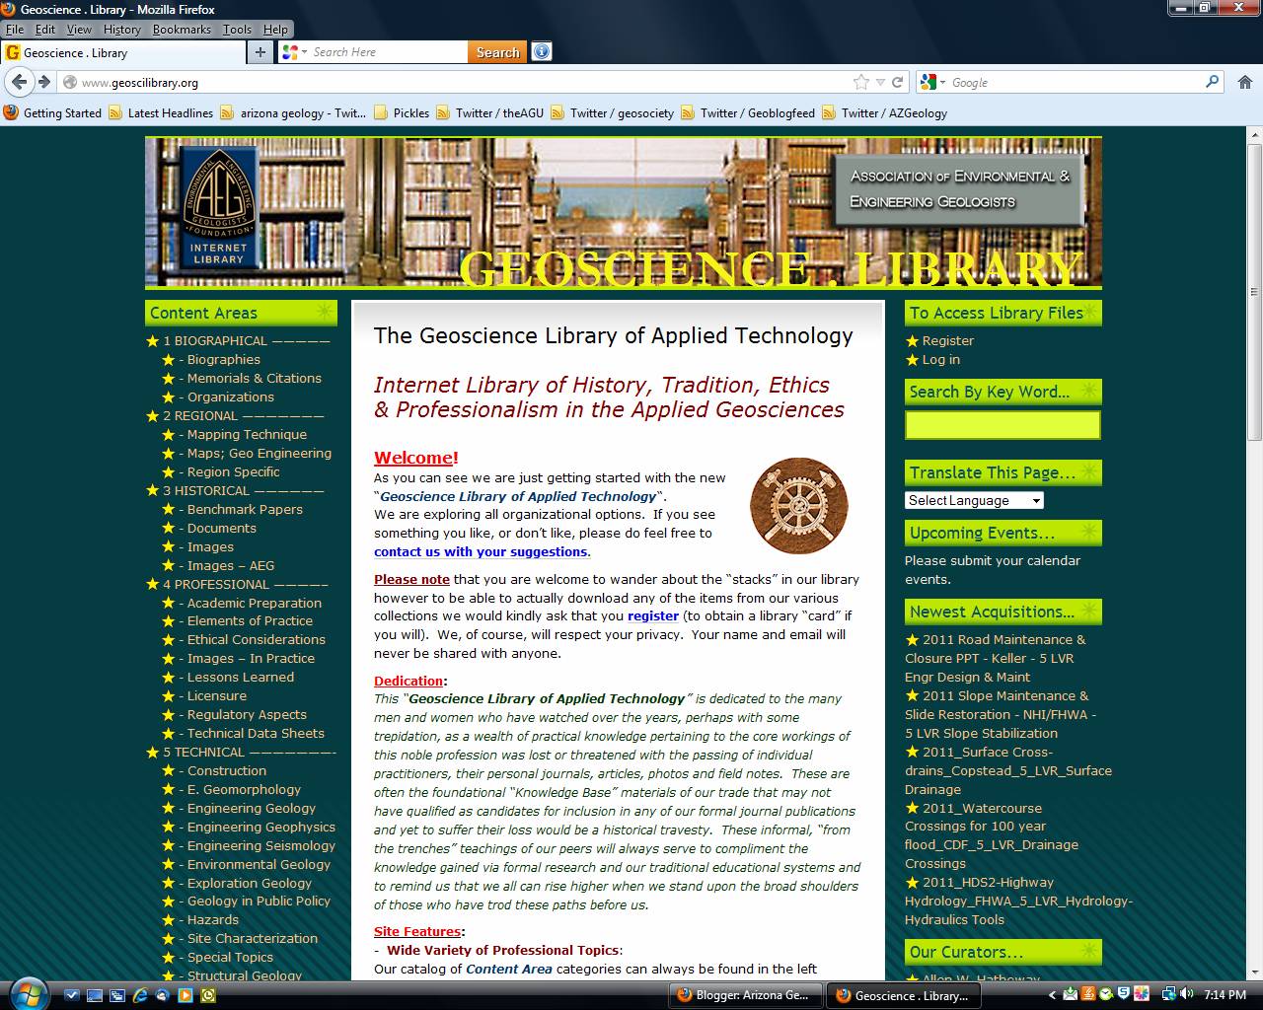Click the back navigation arrow
The image size is (1263, 1010).
(18, 82)
